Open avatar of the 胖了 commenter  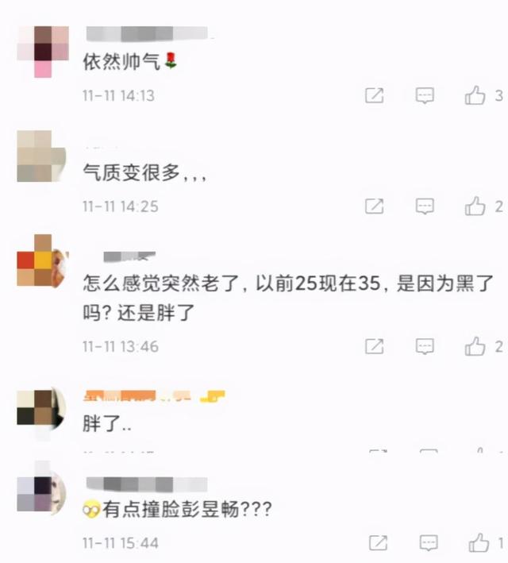point(41,413)
